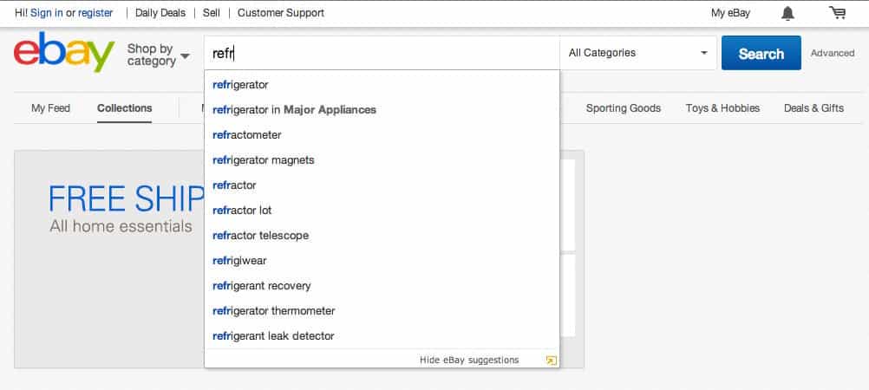Screen dimensions: 869x390
Task: Click the blue Search button
Action: pos(761,53)
